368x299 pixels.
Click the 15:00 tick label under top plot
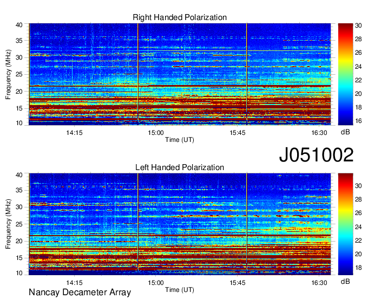pos(156,133)
